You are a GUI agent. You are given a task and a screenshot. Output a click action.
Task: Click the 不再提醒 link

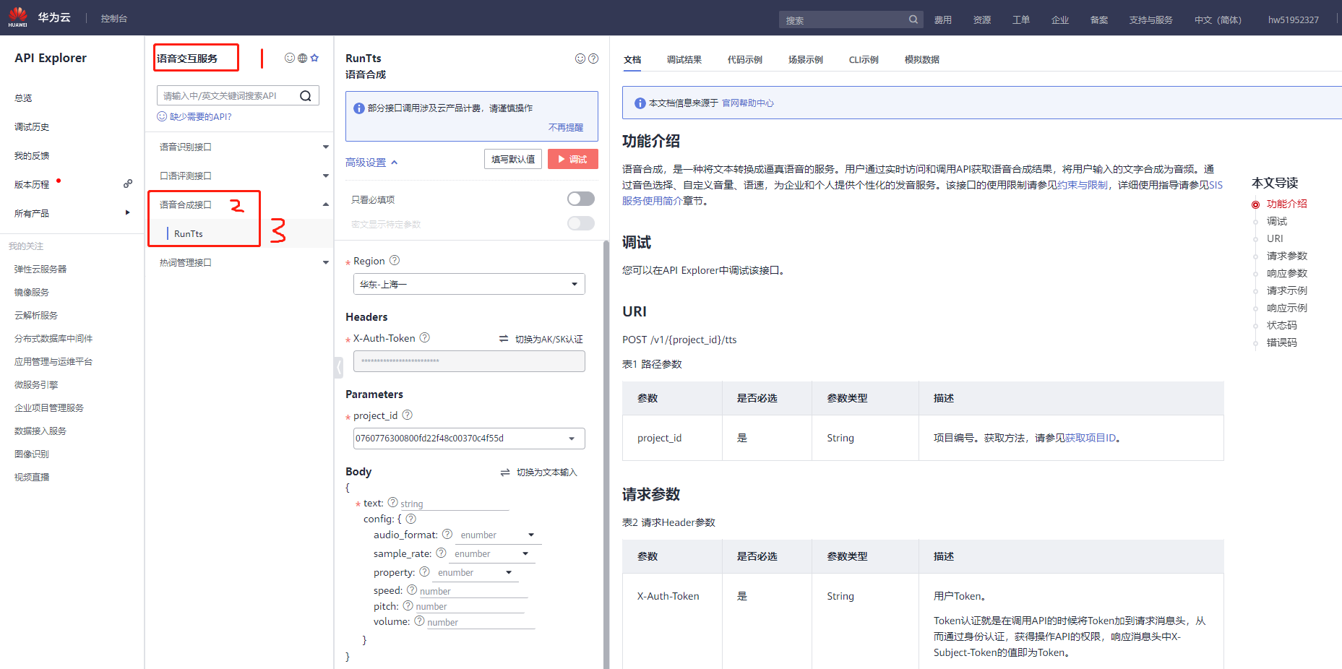pyautogui.click(x=566, y=127)
